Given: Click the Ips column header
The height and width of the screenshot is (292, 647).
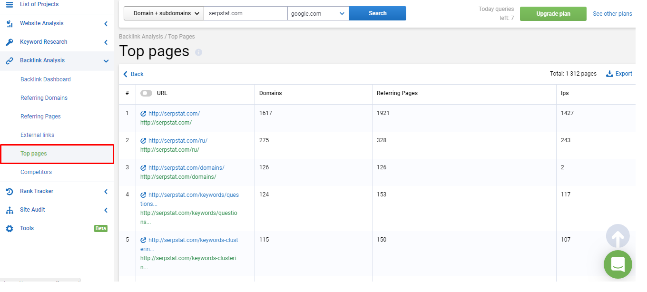Looking at the screenshot, I should (565, 93).
